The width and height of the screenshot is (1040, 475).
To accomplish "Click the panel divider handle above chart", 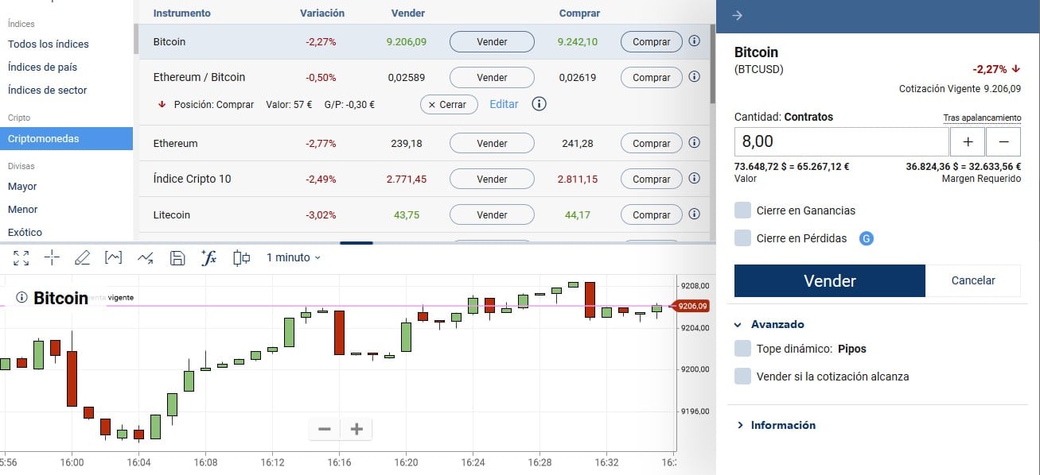I will (x=356, y=242).
